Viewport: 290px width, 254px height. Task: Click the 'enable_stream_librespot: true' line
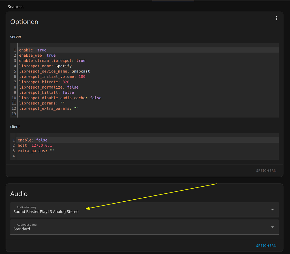(52, 61)
